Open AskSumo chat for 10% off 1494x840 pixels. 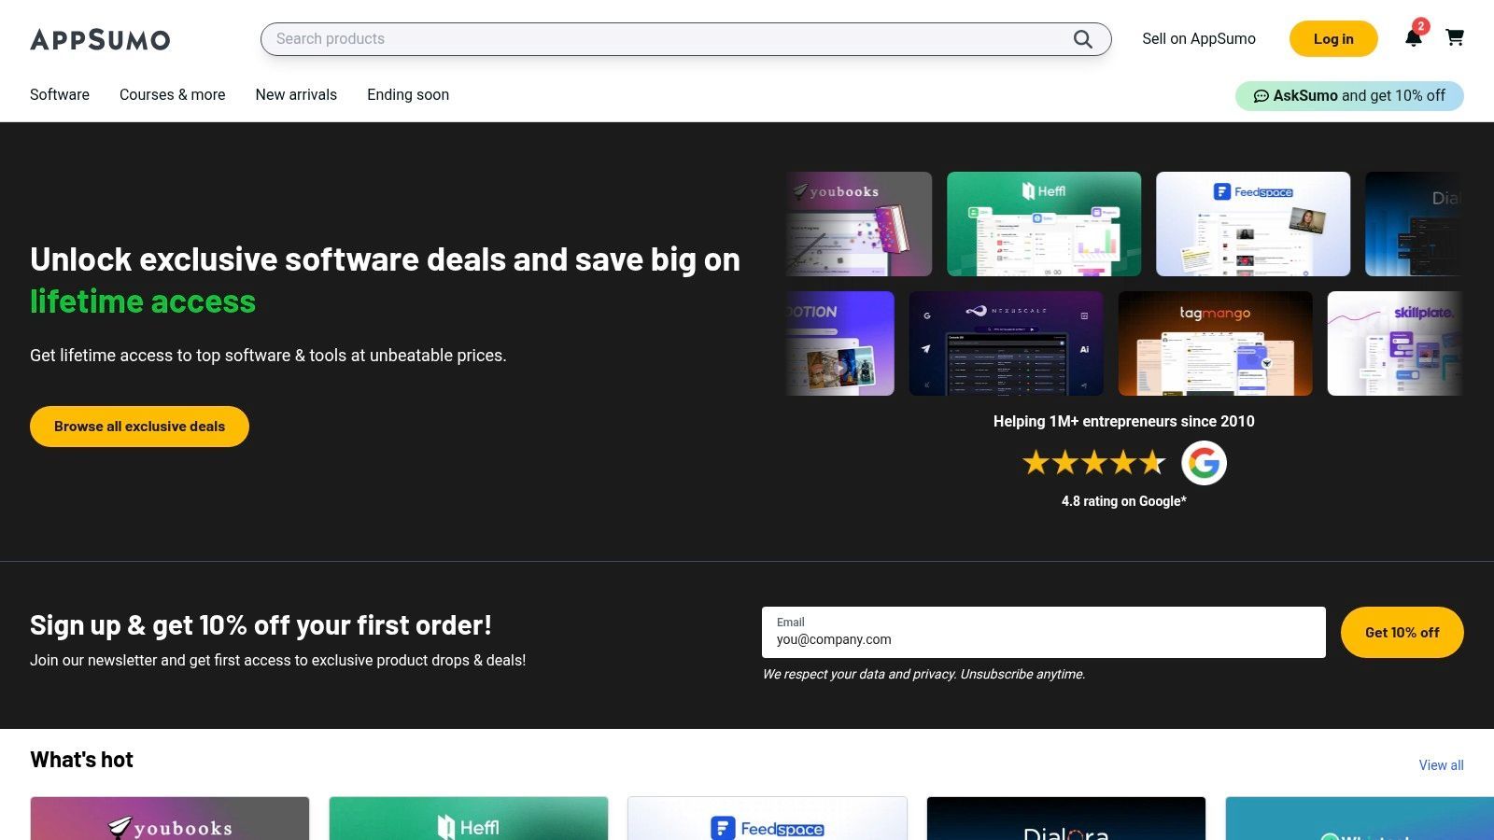(x=1348, y=96)
